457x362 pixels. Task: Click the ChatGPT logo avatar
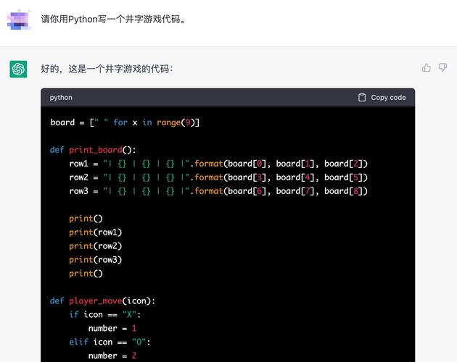[x=18, y=69]
